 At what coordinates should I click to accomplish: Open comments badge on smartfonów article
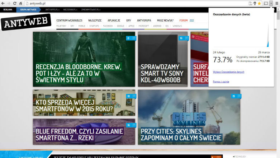click(131, 96)
